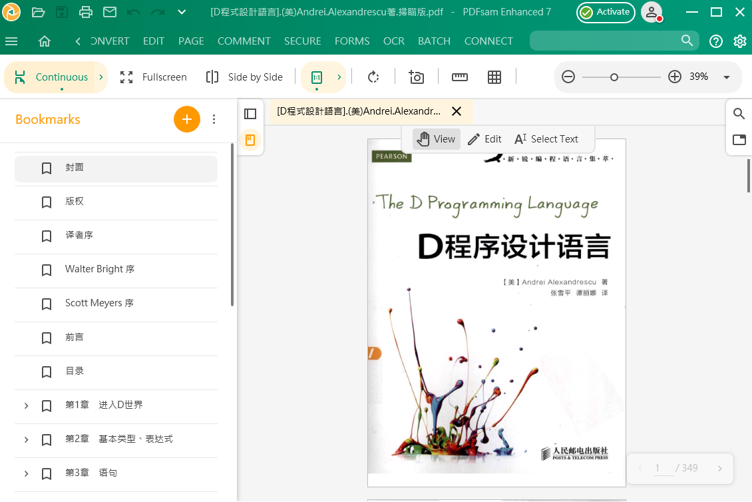752x502 pixels.
Task: Open quick access toolbar dropdown chevron
Action: pos(182,12)
